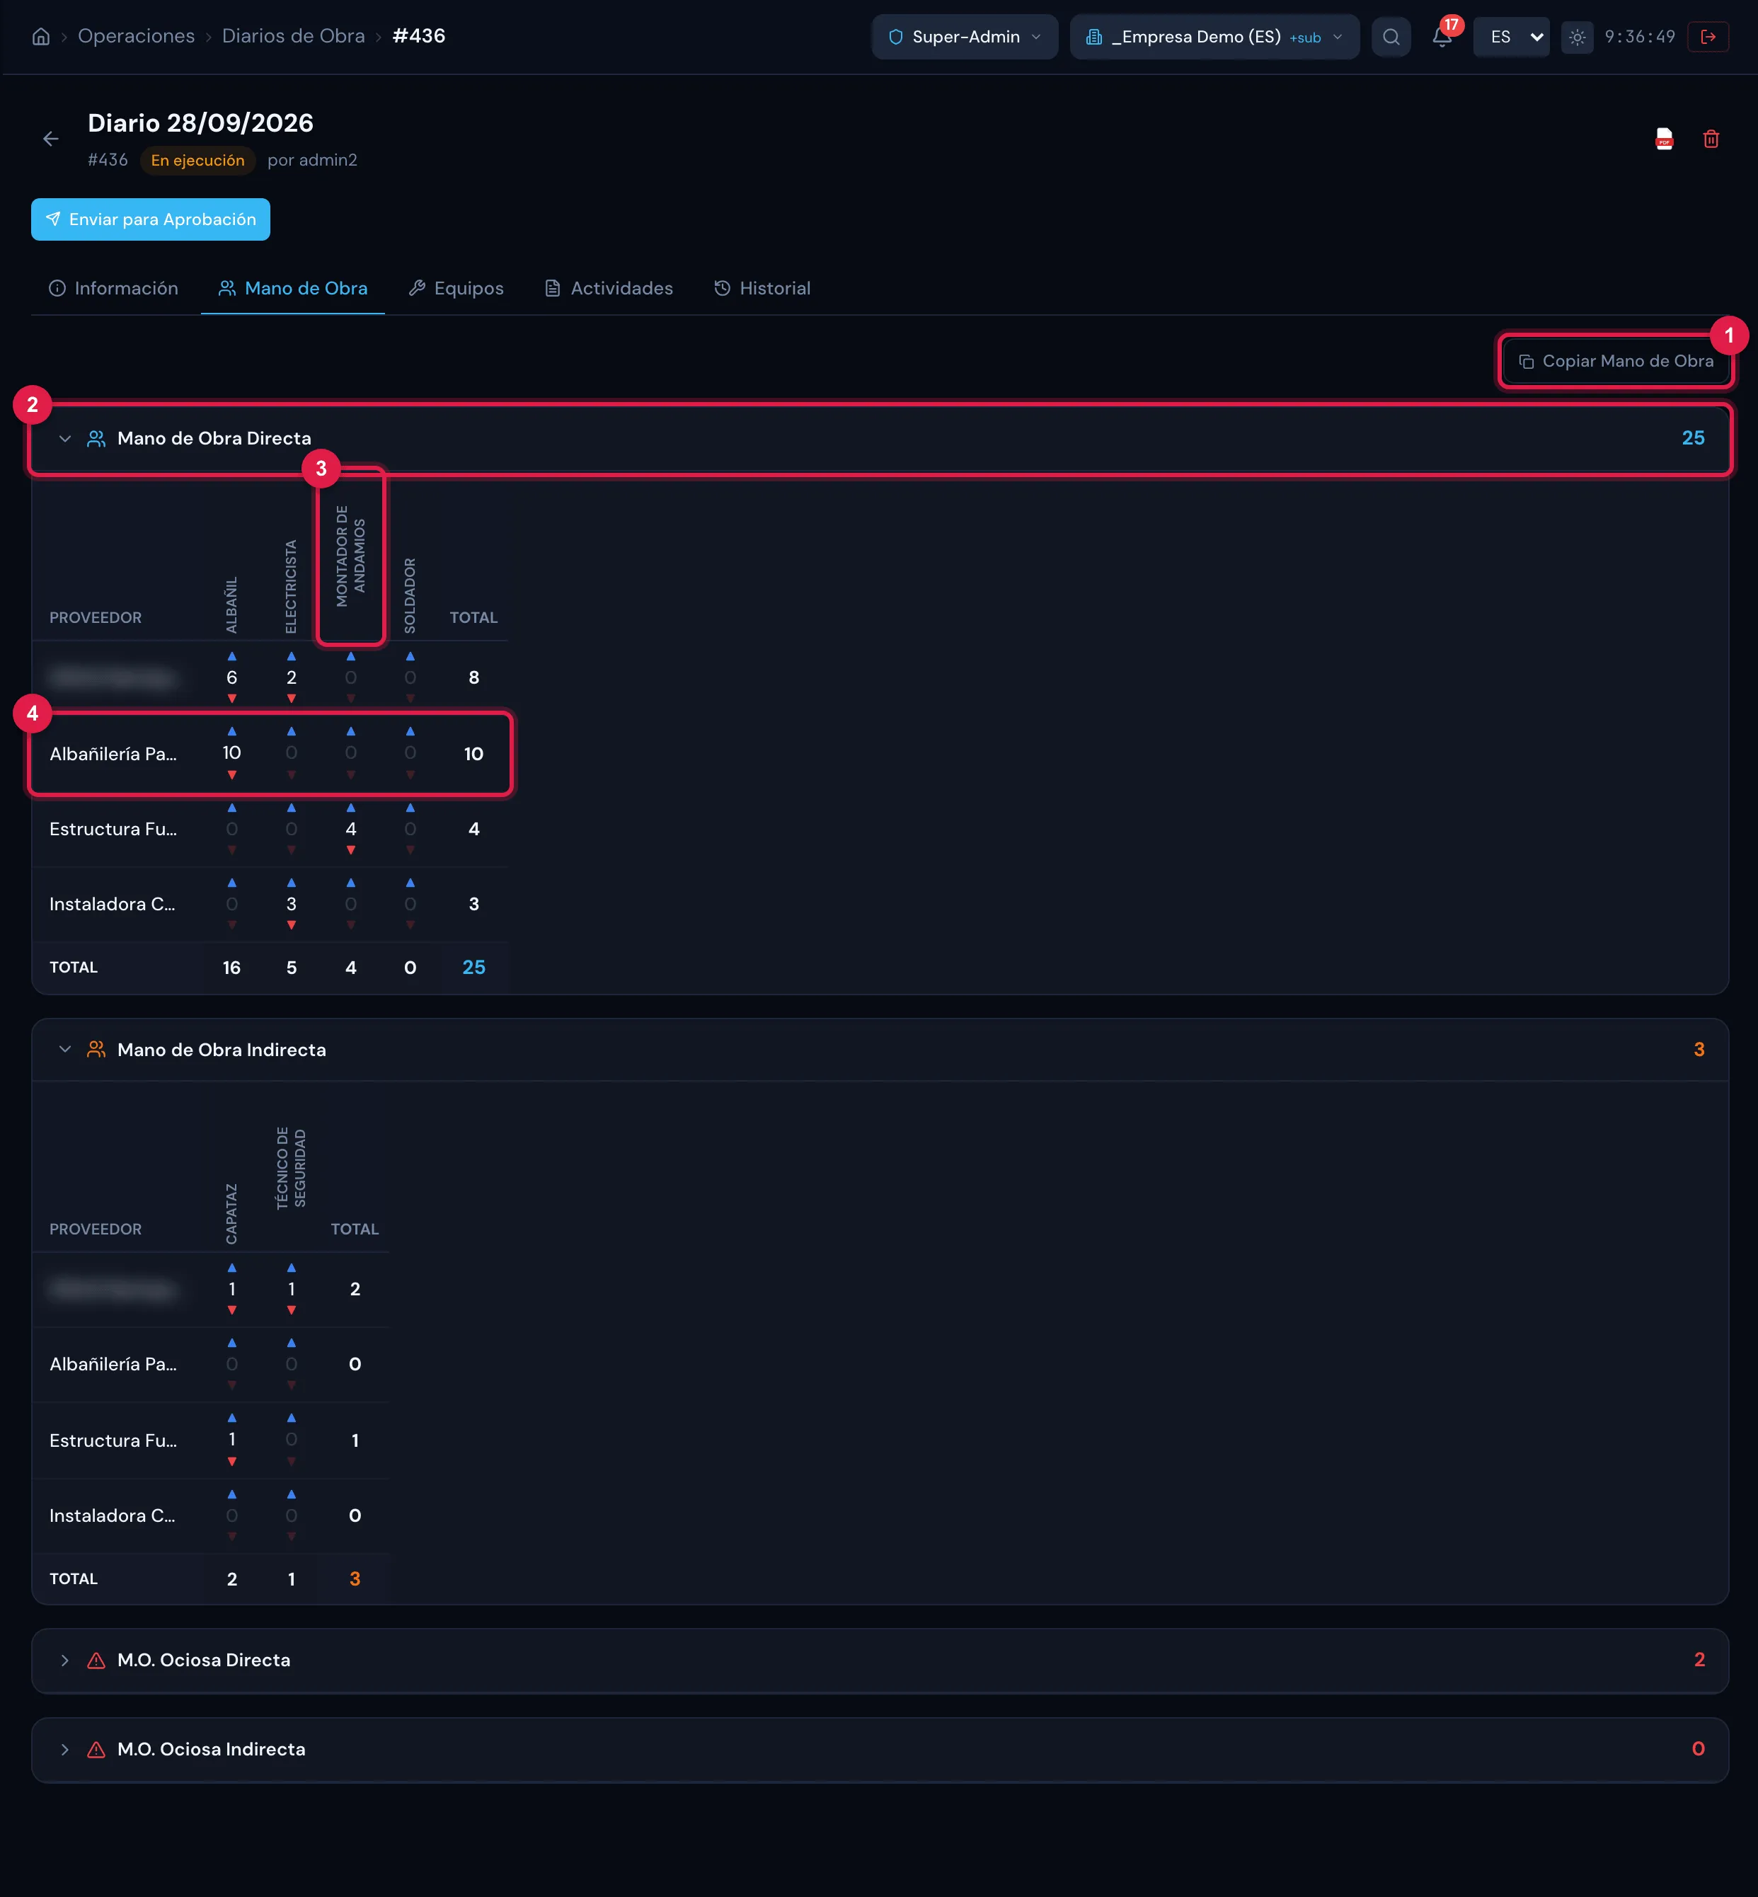Export diary as PDF icon

click(1664, 139)
